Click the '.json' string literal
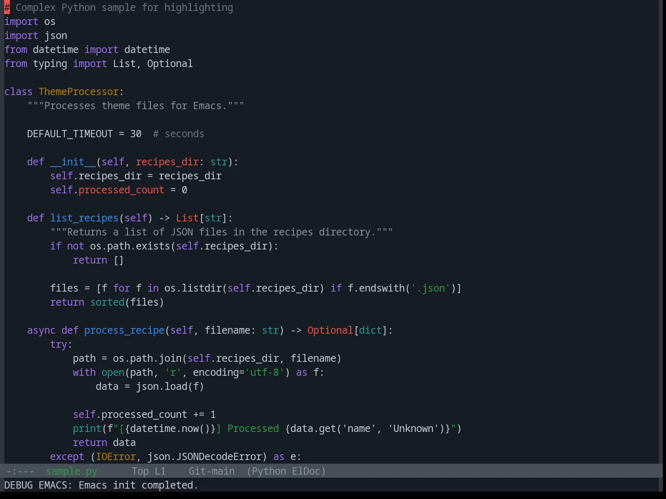The height and width of the screenshot is (499, 666). pyautogui.click(x=430, y=288)
